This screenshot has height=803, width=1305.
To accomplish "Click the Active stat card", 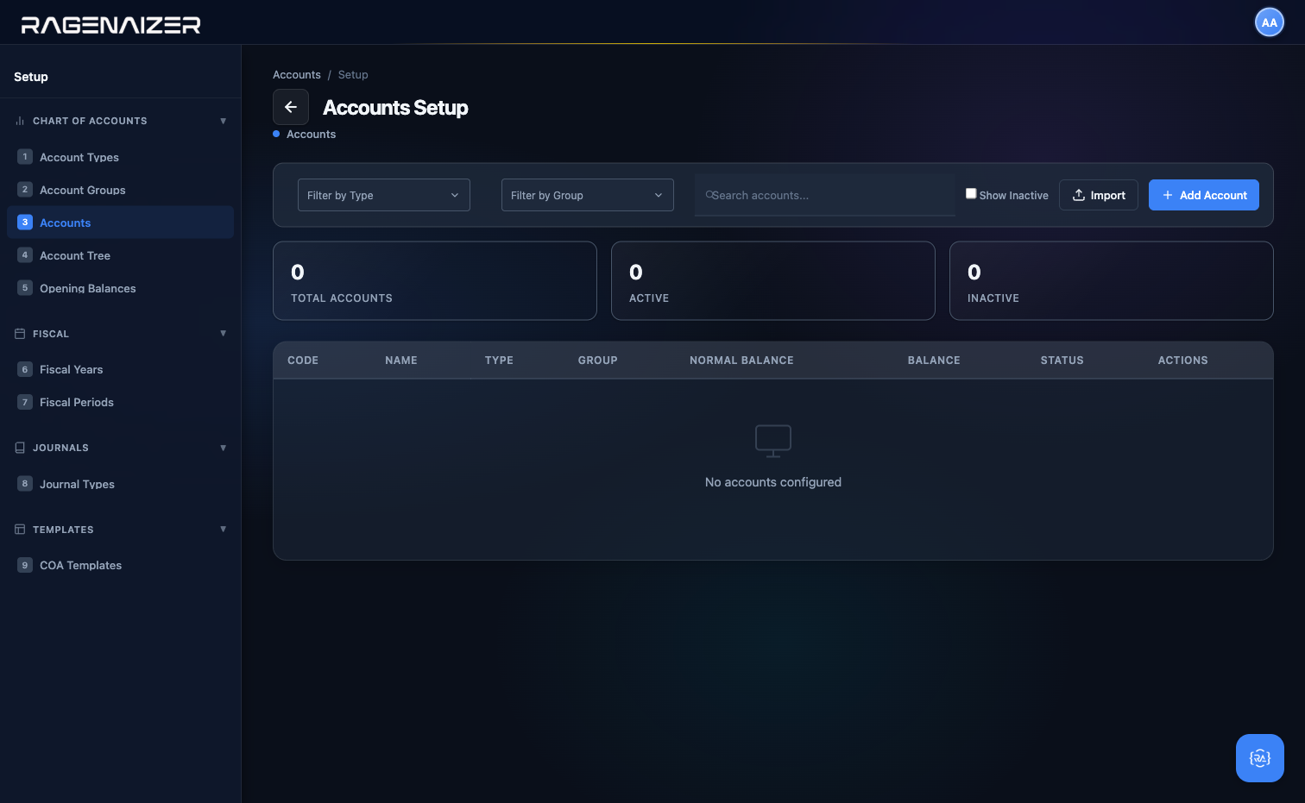I will 773,280.
